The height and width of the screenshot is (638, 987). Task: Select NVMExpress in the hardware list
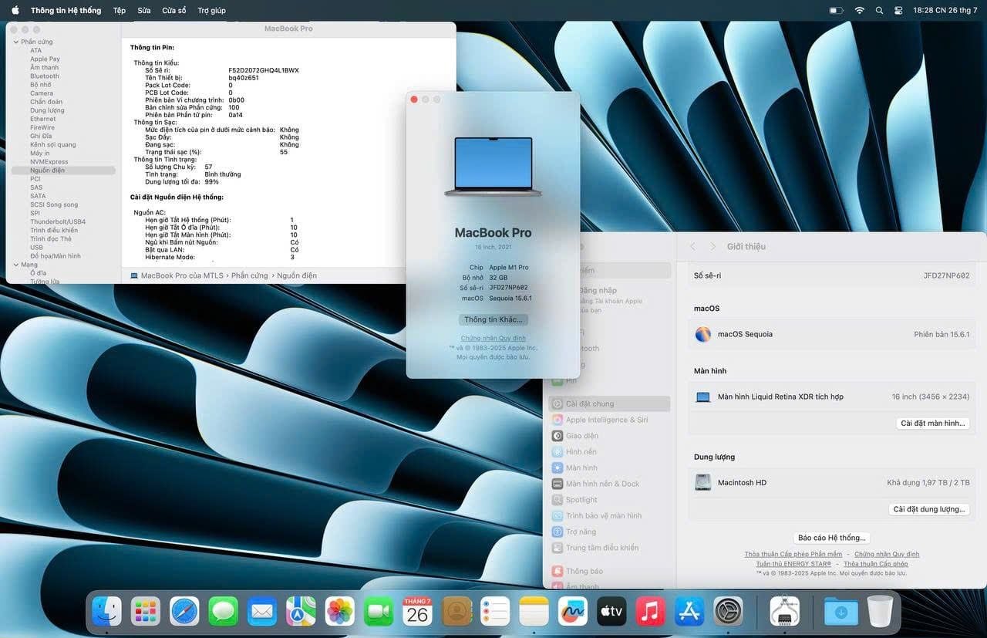(49, 162)
